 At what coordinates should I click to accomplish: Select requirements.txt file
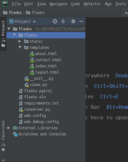click(x=46, y=103)
